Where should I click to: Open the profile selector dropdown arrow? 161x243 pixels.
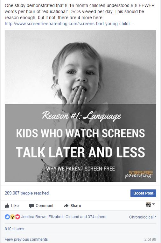coord(154,204)
